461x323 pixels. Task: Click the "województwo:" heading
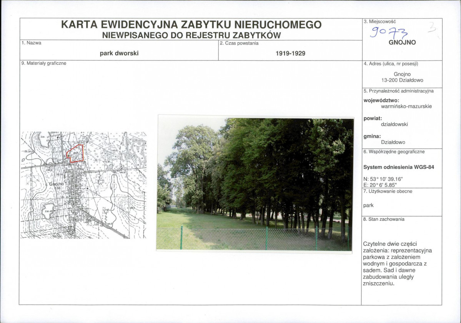[381, 101]
